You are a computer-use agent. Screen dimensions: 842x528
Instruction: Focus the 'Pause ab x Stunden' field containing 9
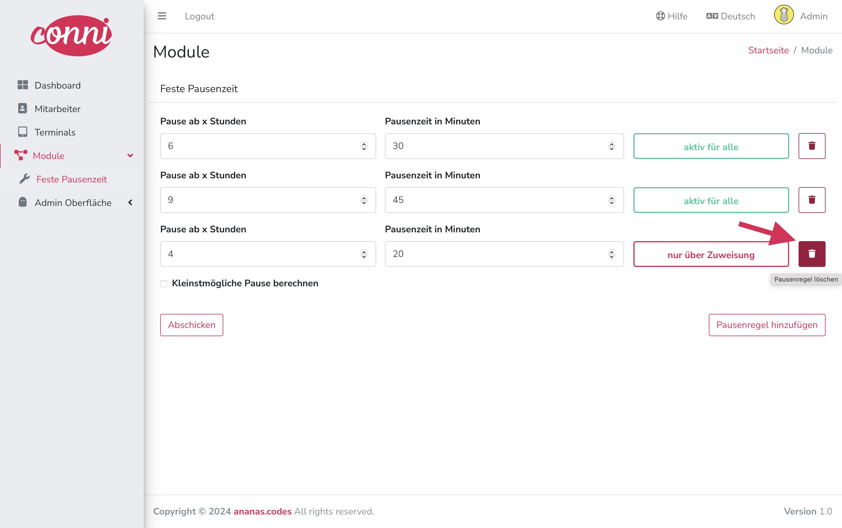tap(268, 200)
